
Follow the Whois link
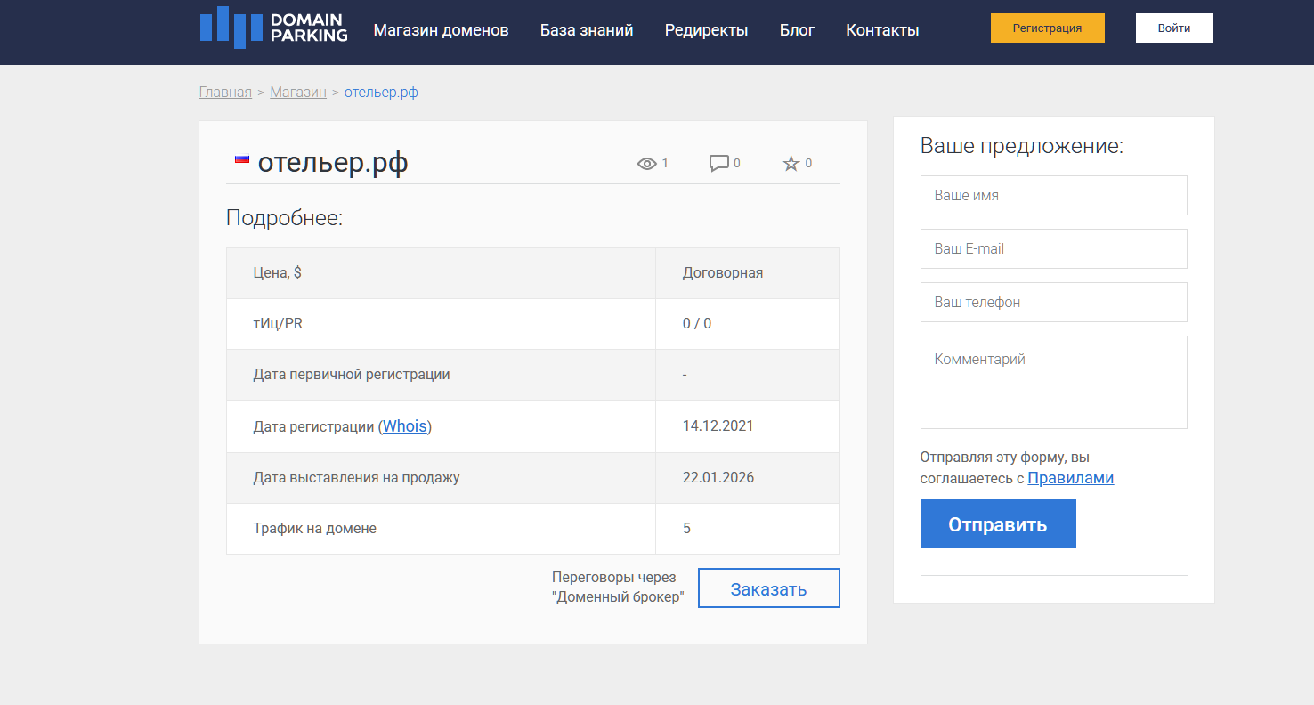[405, 426]
